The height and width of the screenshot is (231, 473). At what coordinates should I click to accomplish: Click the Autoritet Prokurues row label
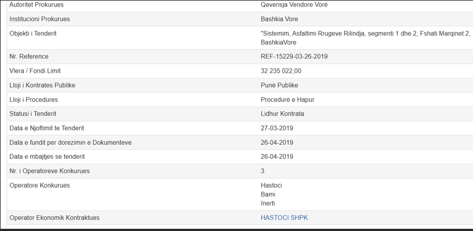[36, 5]
